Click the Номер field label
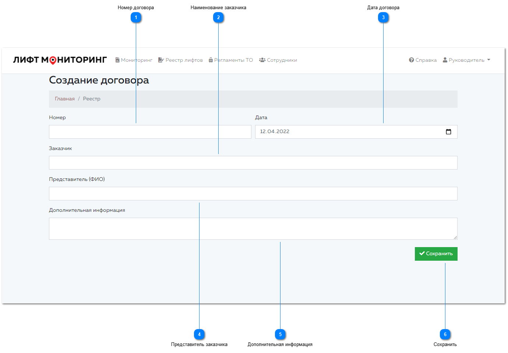508x353 pixels. click(57, 117)
